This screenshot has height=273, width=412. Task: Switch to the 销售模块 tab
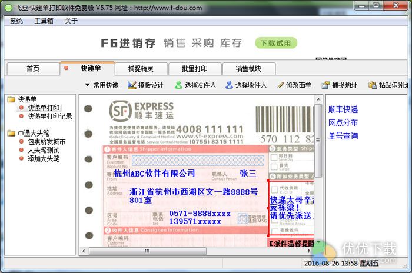pyautogui.click(x=248, y=69)
